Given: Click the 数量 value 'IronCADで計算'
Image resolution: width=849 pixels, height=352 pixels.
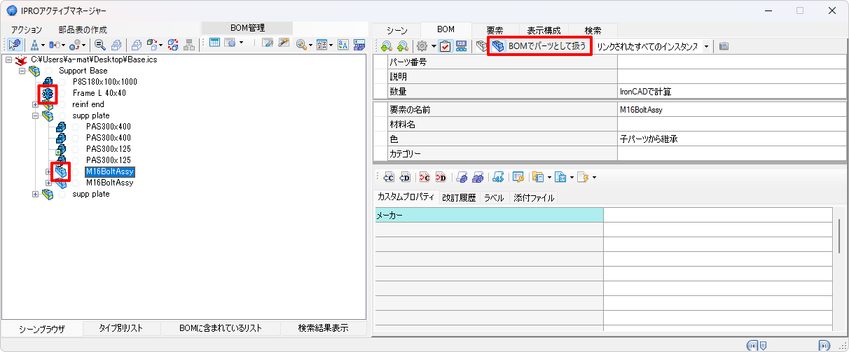Looking at the screenshot, I should tap(645, 92).
